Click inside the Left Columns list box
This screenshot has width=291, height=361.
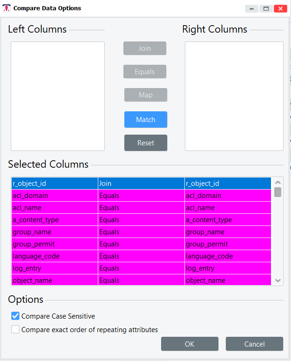coord(58,96)
